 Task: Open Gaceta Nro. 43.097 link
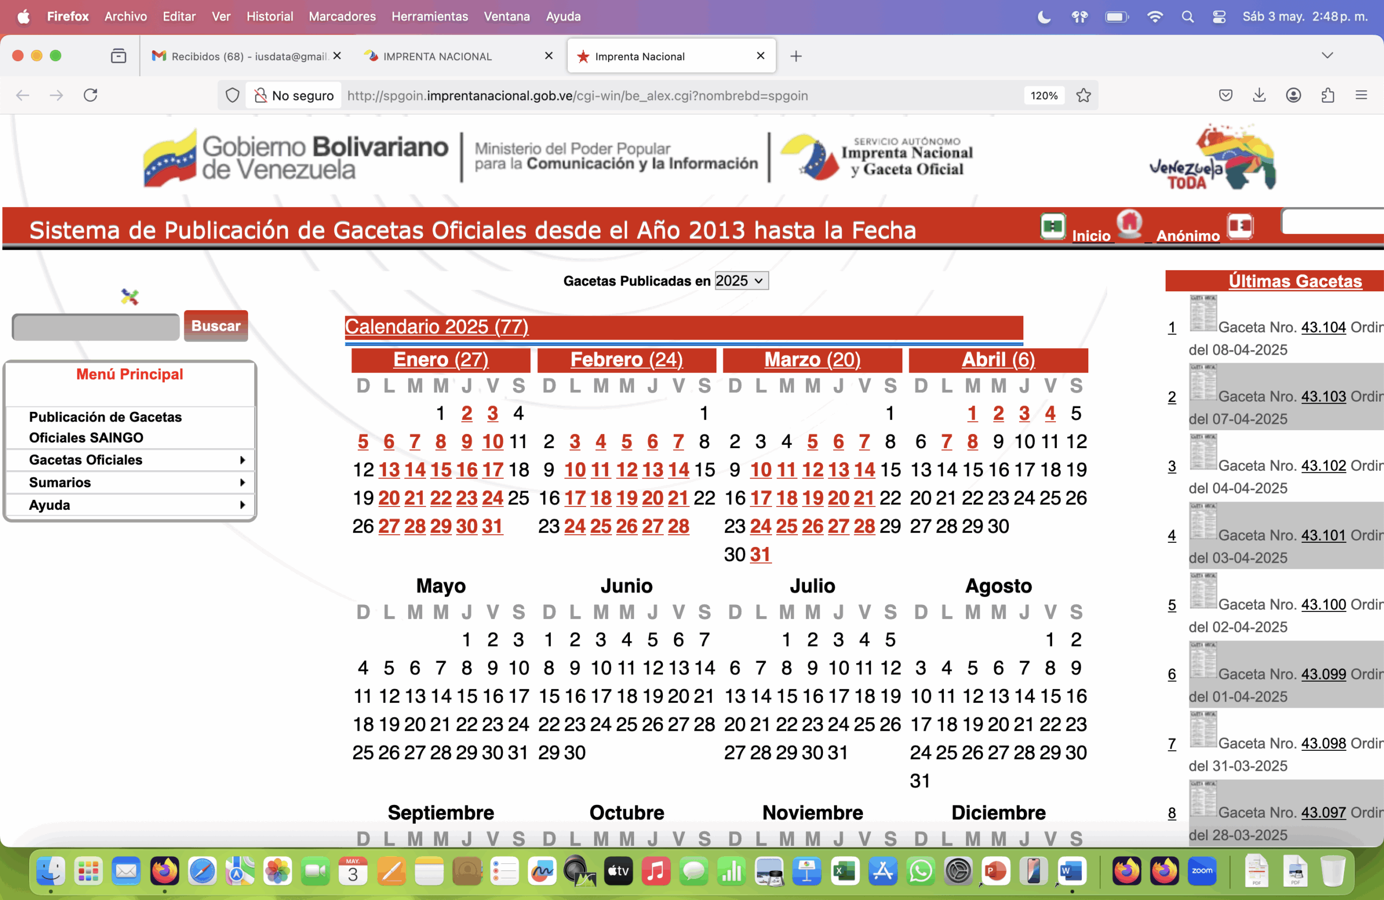pyautogui.click(x=1323, y=813)
